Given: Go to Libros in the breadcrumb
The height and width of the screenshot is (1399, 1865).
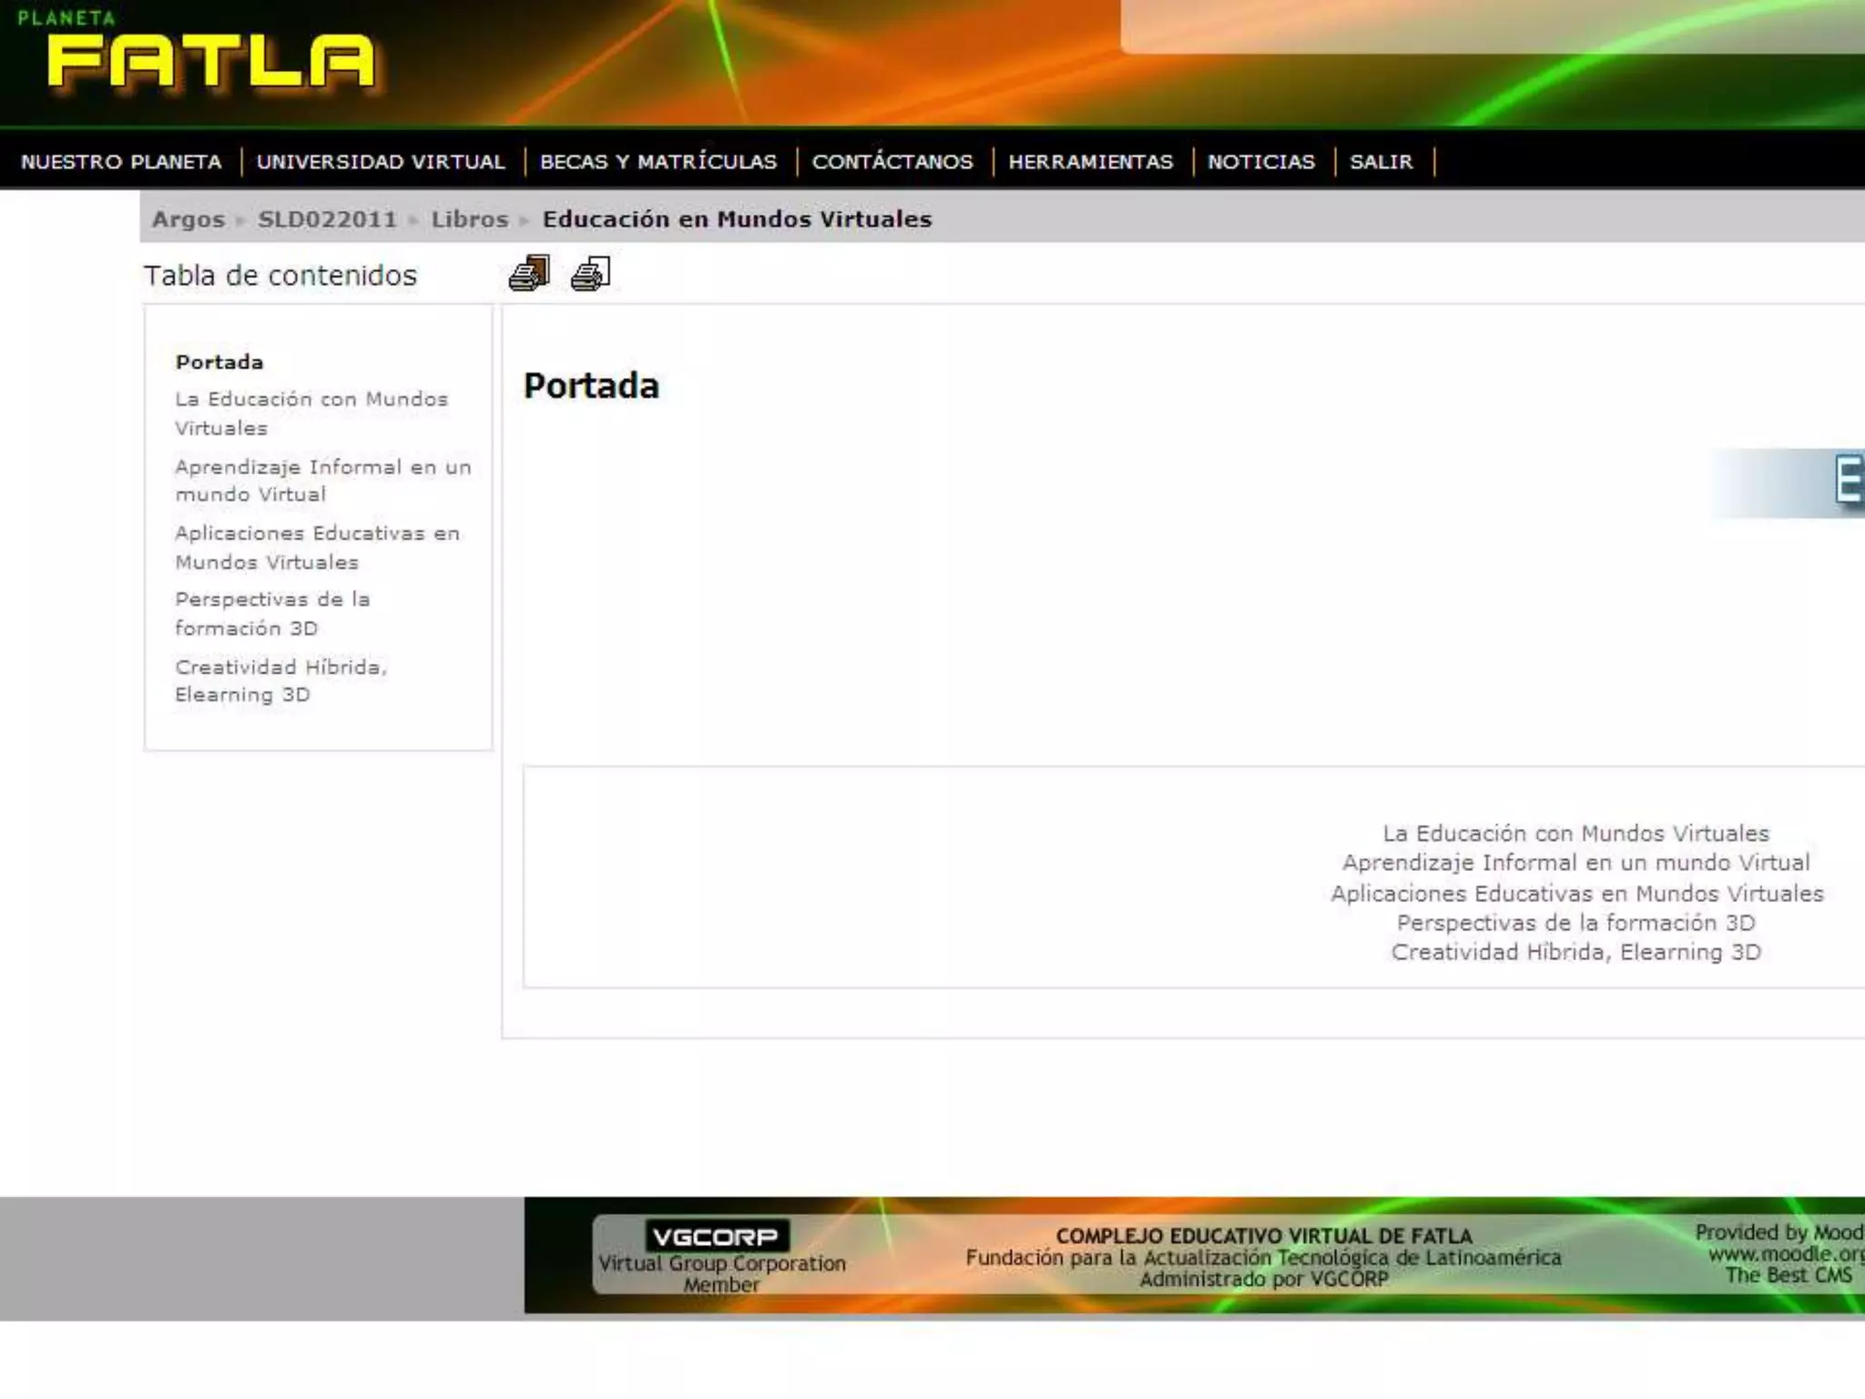Looking at the screenshot, I should (469, 220).
